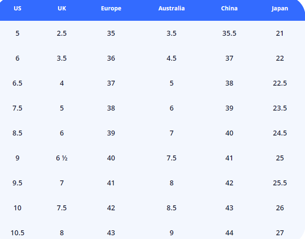Click US size 9.5 cell
The width and height of the screenshot is (305, 239).
pyautogui.click(x=17, y=183)
